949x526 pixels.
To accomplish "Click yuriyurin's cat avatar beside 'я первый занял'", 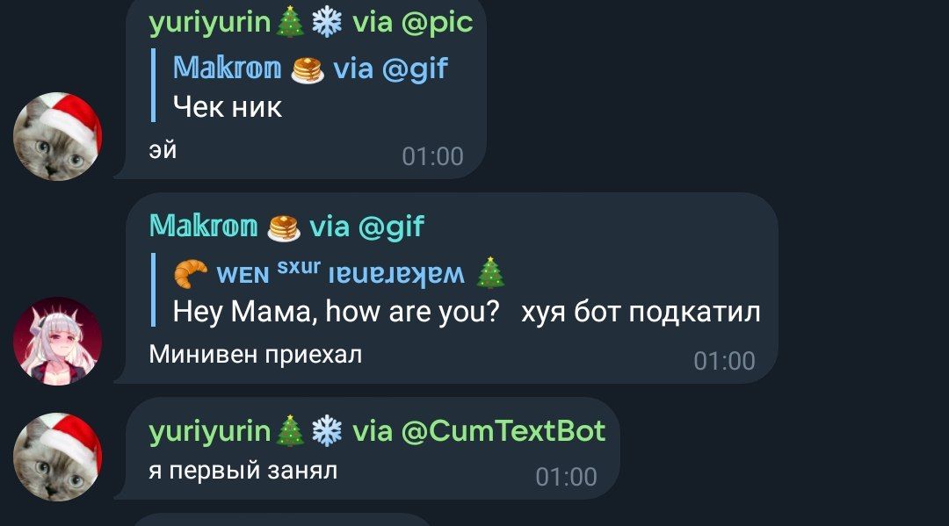I will pyautogui.click(x=57, y=457).
